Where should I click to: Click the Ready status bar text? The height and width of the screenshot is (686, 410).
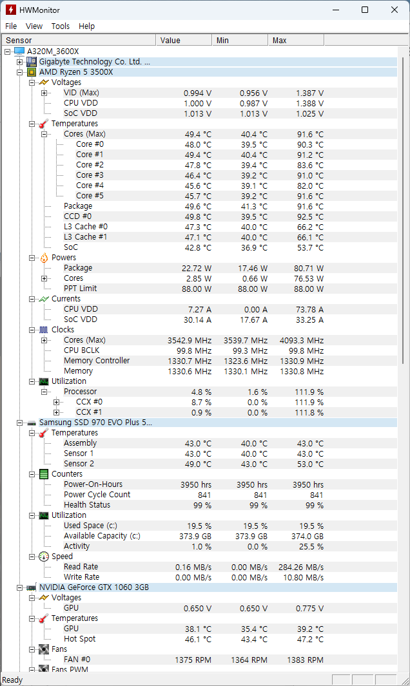(x=12, y=680)
